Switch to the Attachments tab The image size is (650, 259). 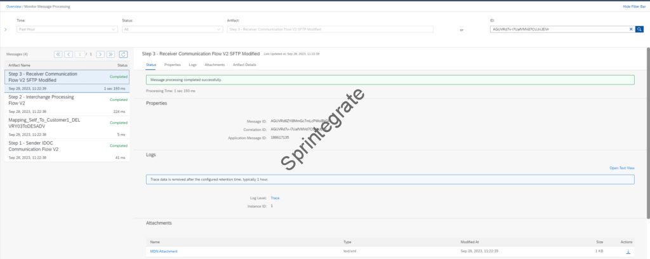click(215, 65)
